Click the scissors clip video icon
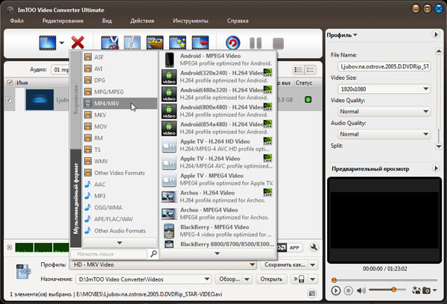Screen dimensions: 447x304 pos(111,44)
